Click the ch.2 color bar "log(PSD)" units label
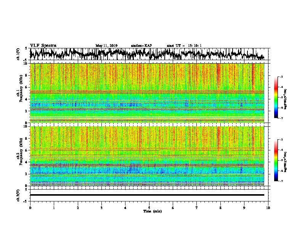Screen dimensions: 302x233 [286, 162]
